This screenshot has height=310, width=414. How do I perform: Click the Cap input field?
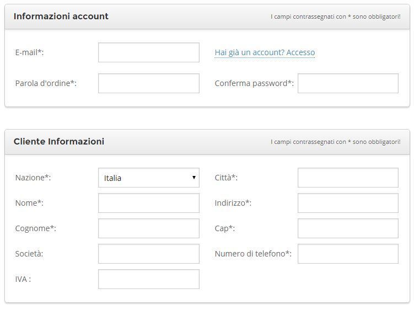348,228
